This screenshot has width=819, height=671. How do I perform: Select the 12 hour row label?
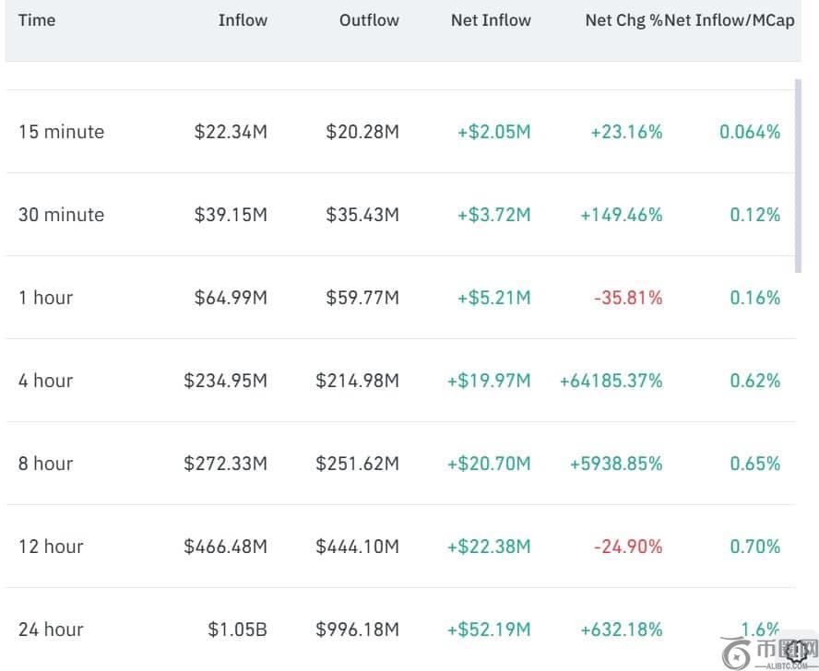[x=51, y=547]
